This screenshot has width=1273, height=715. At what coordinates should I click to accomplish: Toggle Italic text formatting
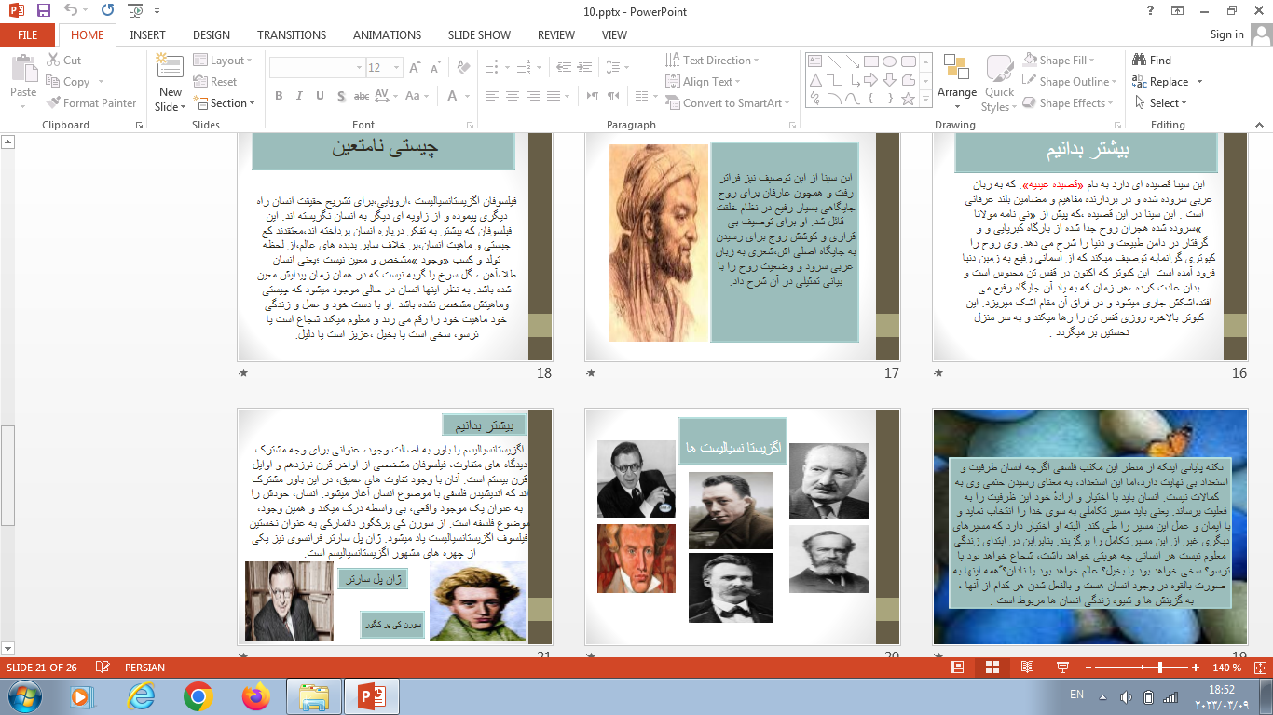pyautogui.click(x=299, y=97)
